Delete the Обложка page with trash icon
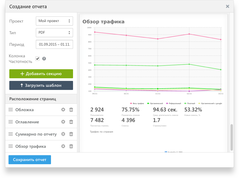 tap(71, 110)
